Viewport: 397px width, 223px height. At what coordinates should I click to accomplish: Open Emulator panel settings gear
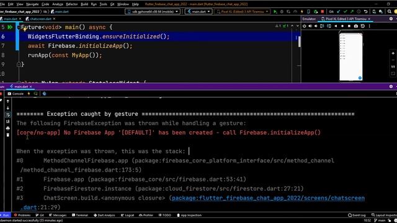391,19
